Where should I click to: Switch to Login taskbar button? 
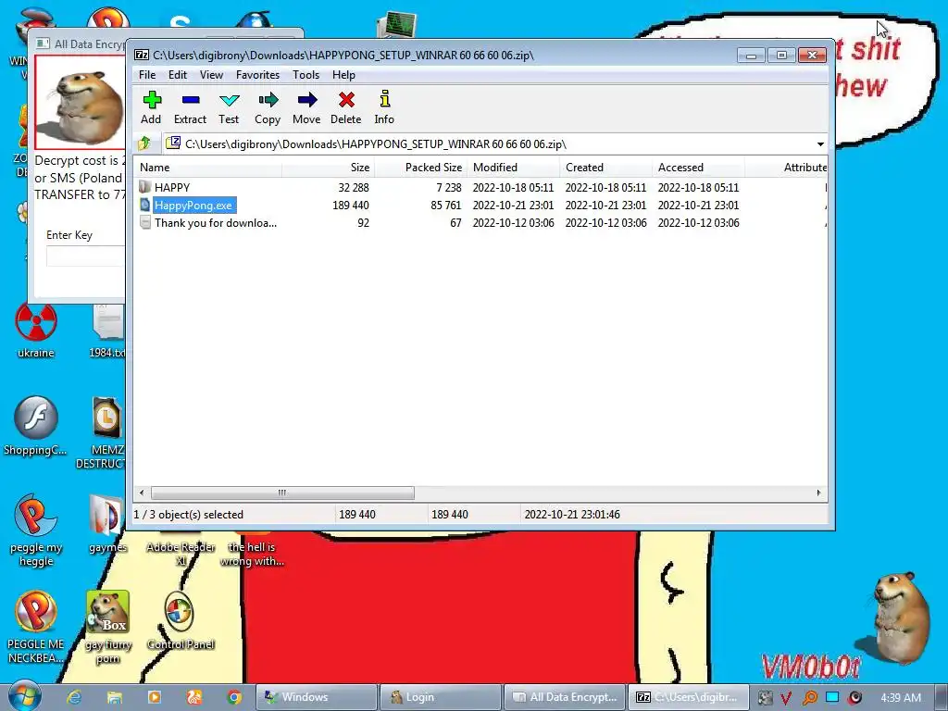click(x=440, y=697)
